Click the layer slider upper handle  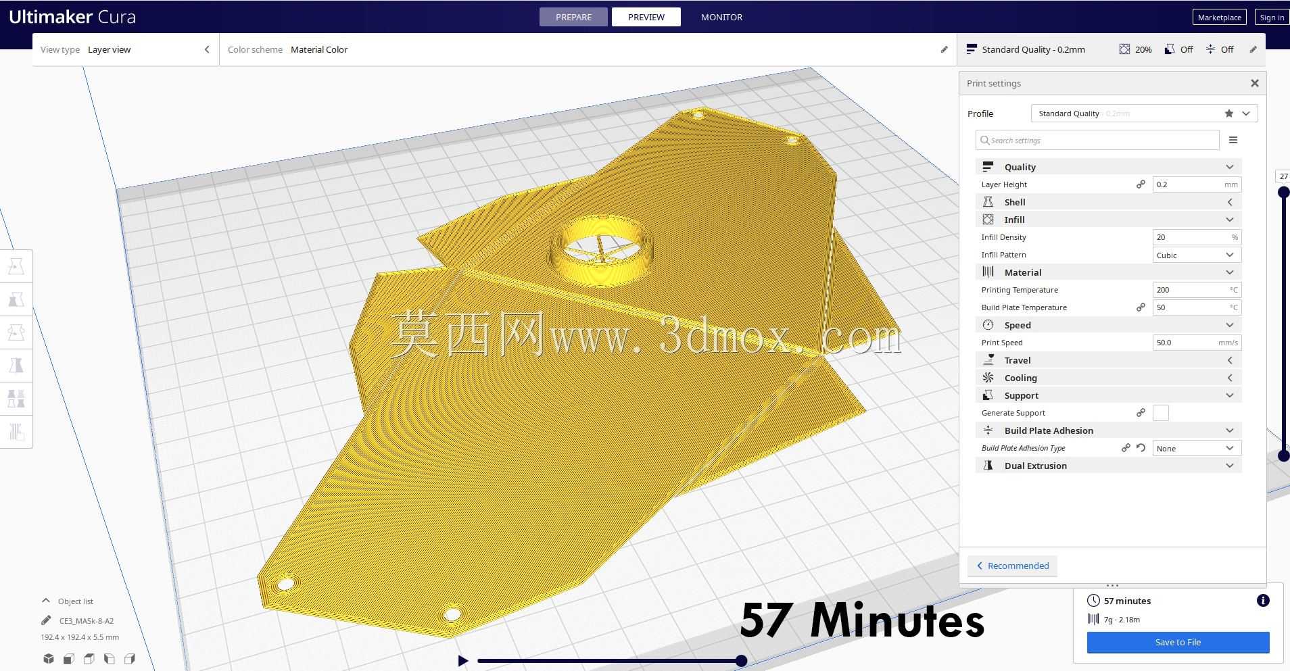point(1283,193)
